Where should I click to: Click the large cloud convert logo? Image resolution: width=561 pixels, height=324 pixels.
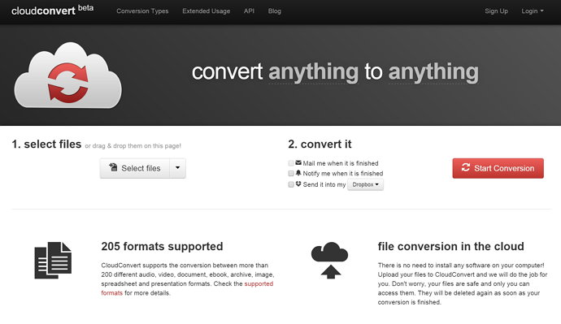(68, 75)
